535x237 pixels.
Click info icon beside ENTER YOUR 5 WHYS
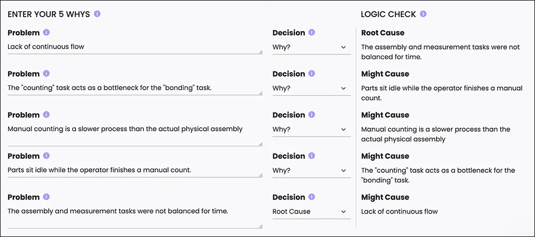[x=97, y=14]
